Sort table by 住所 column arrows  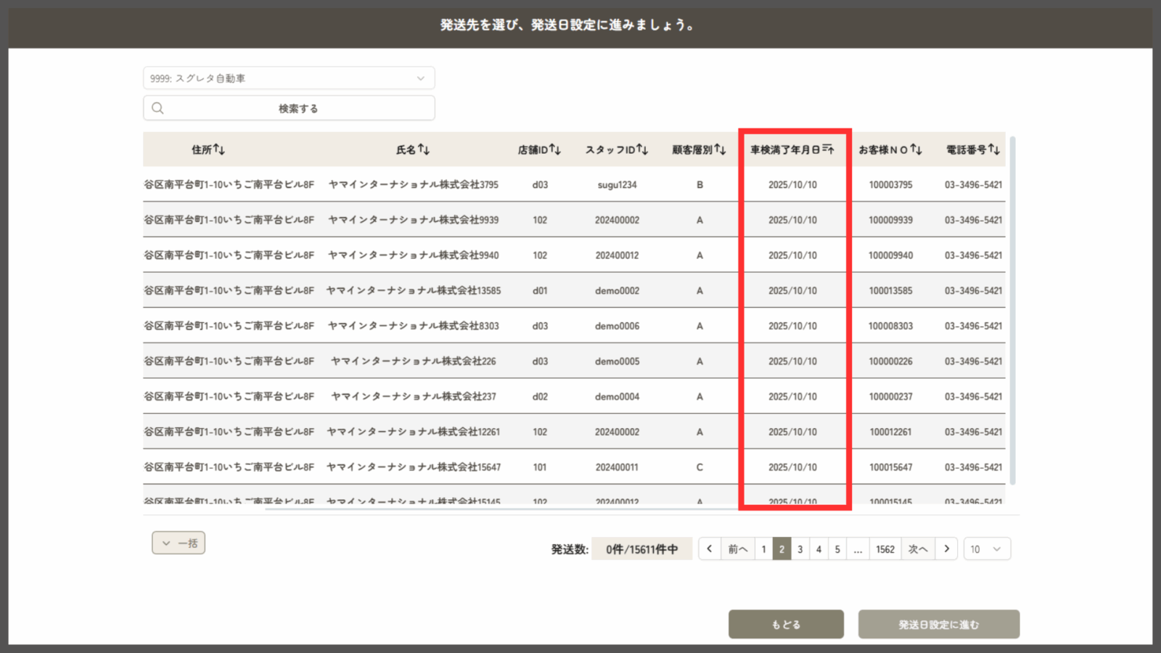point(219,149)
